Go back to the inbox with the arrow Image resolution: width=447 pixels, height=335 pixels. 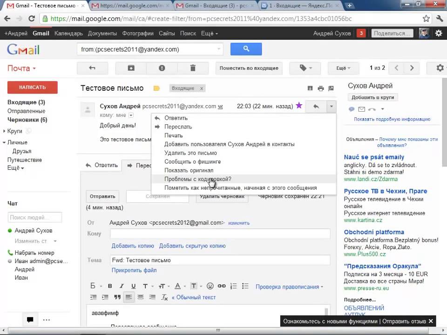92,68
